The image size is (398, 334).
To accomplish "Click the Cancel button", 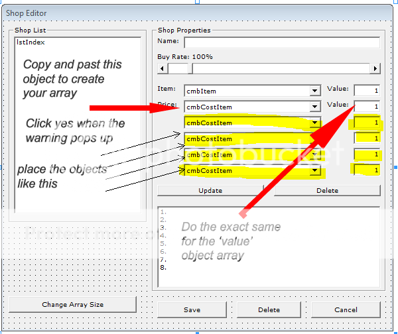I will [346, 309].
